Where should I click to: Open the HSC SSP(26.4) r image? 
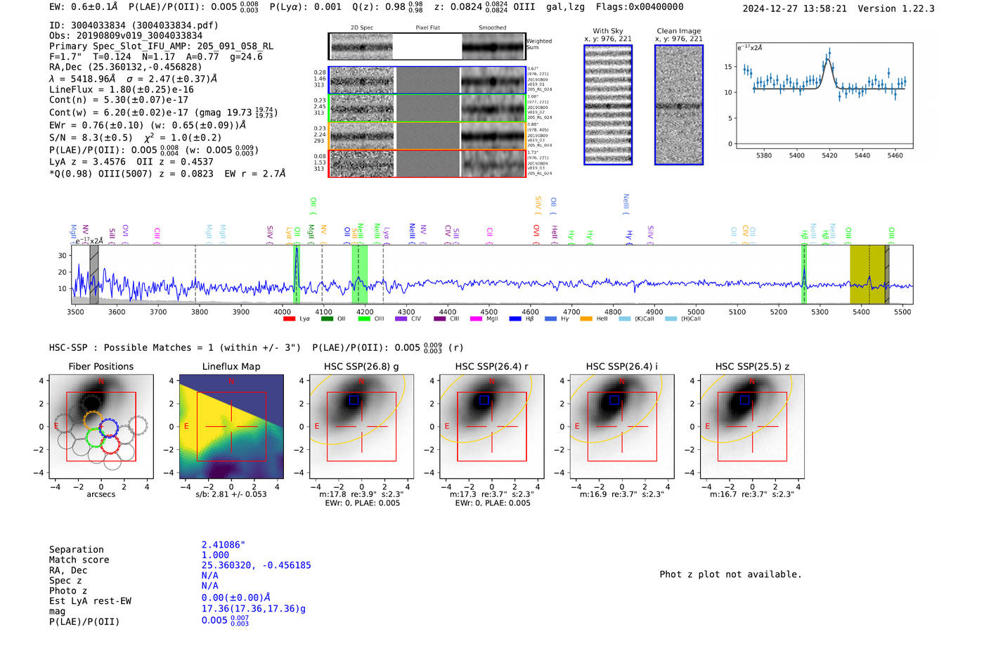click(491, 427)
